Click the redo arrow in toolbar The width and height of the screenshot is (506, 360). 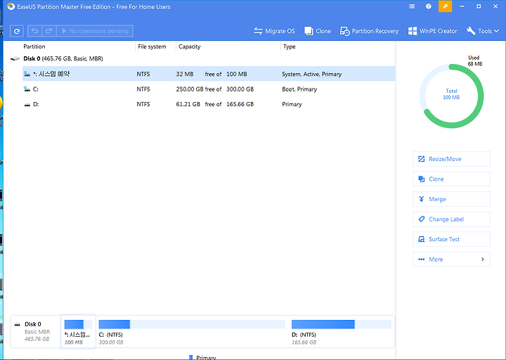click(x=49, y=31)
